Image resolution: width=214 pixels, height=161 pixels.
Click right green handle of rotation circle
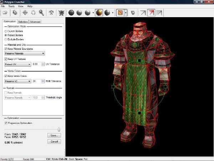pos(165,87)
